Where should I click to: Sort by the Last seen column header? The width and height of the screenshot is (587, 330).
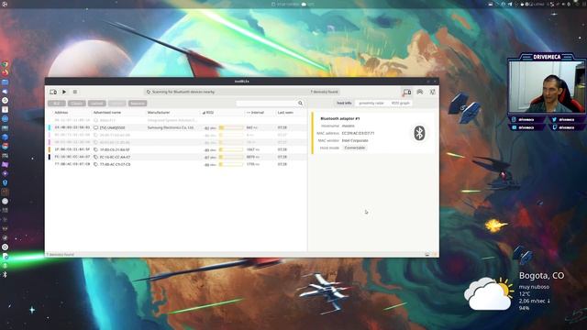tap(285, 112)
